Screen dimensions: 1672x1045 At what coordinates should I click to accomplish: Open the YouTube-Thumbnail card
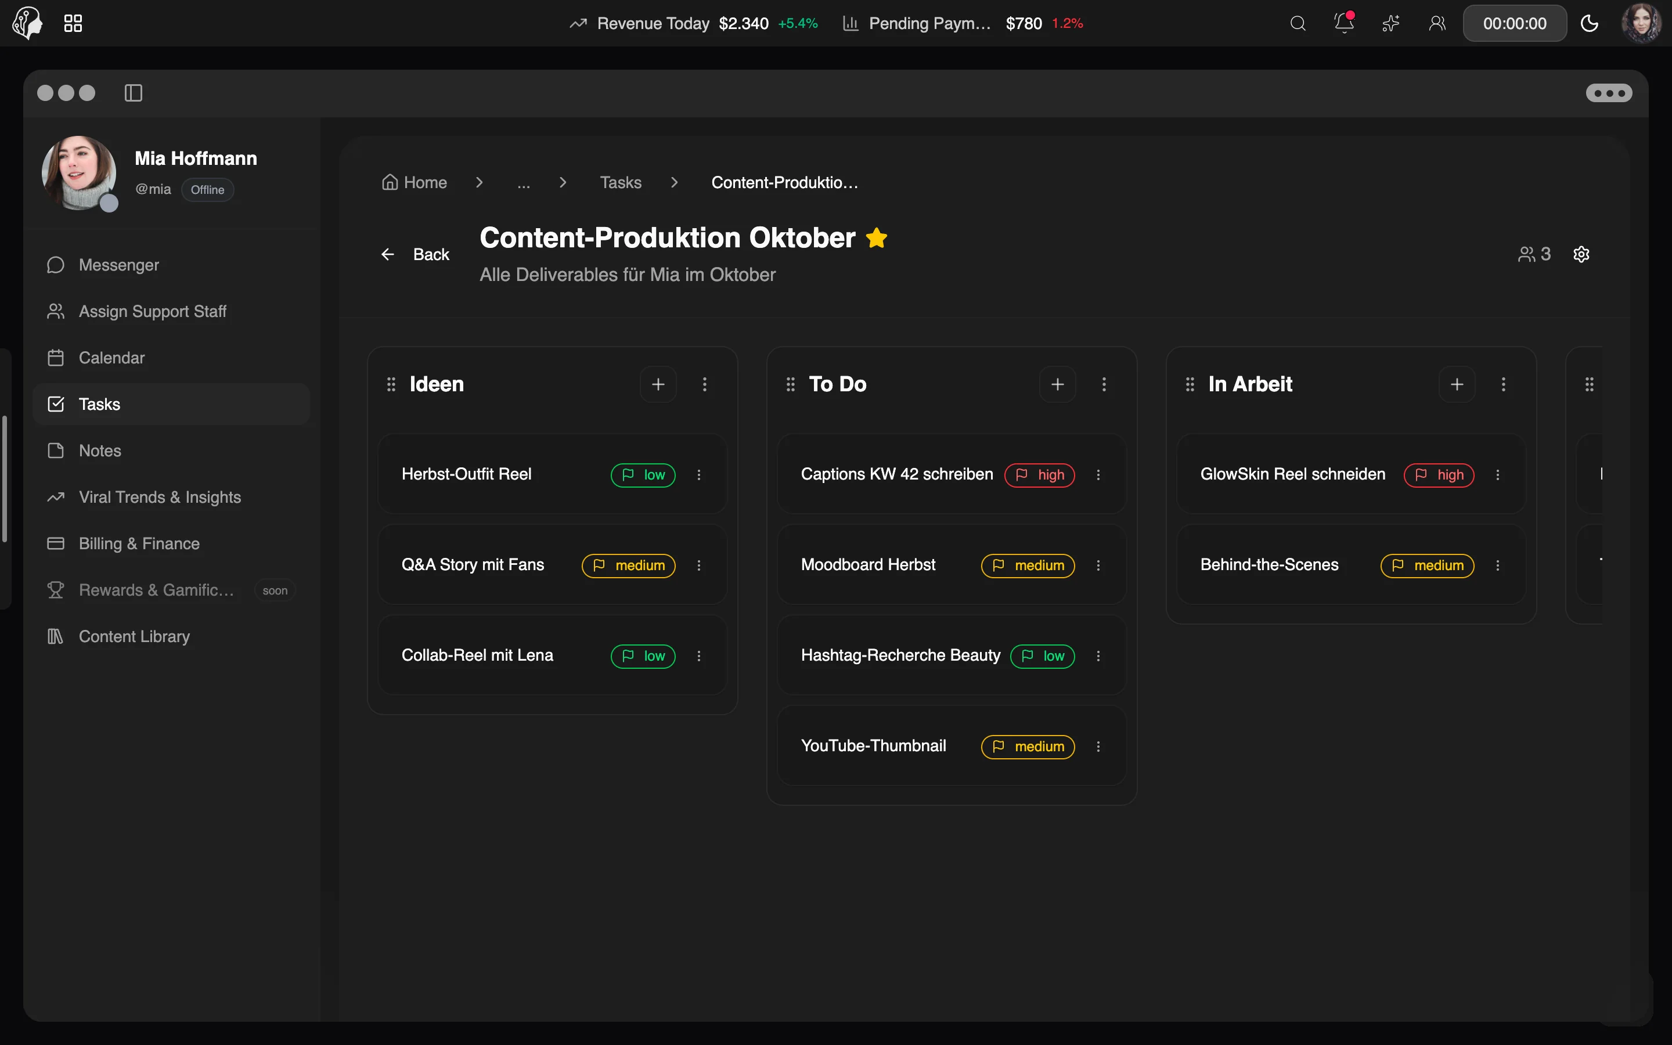952,746
